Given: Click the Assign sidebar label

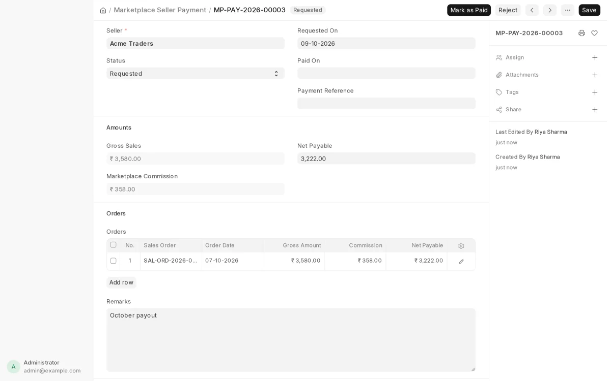Looking at the screenshot, I should pos(515,57).
